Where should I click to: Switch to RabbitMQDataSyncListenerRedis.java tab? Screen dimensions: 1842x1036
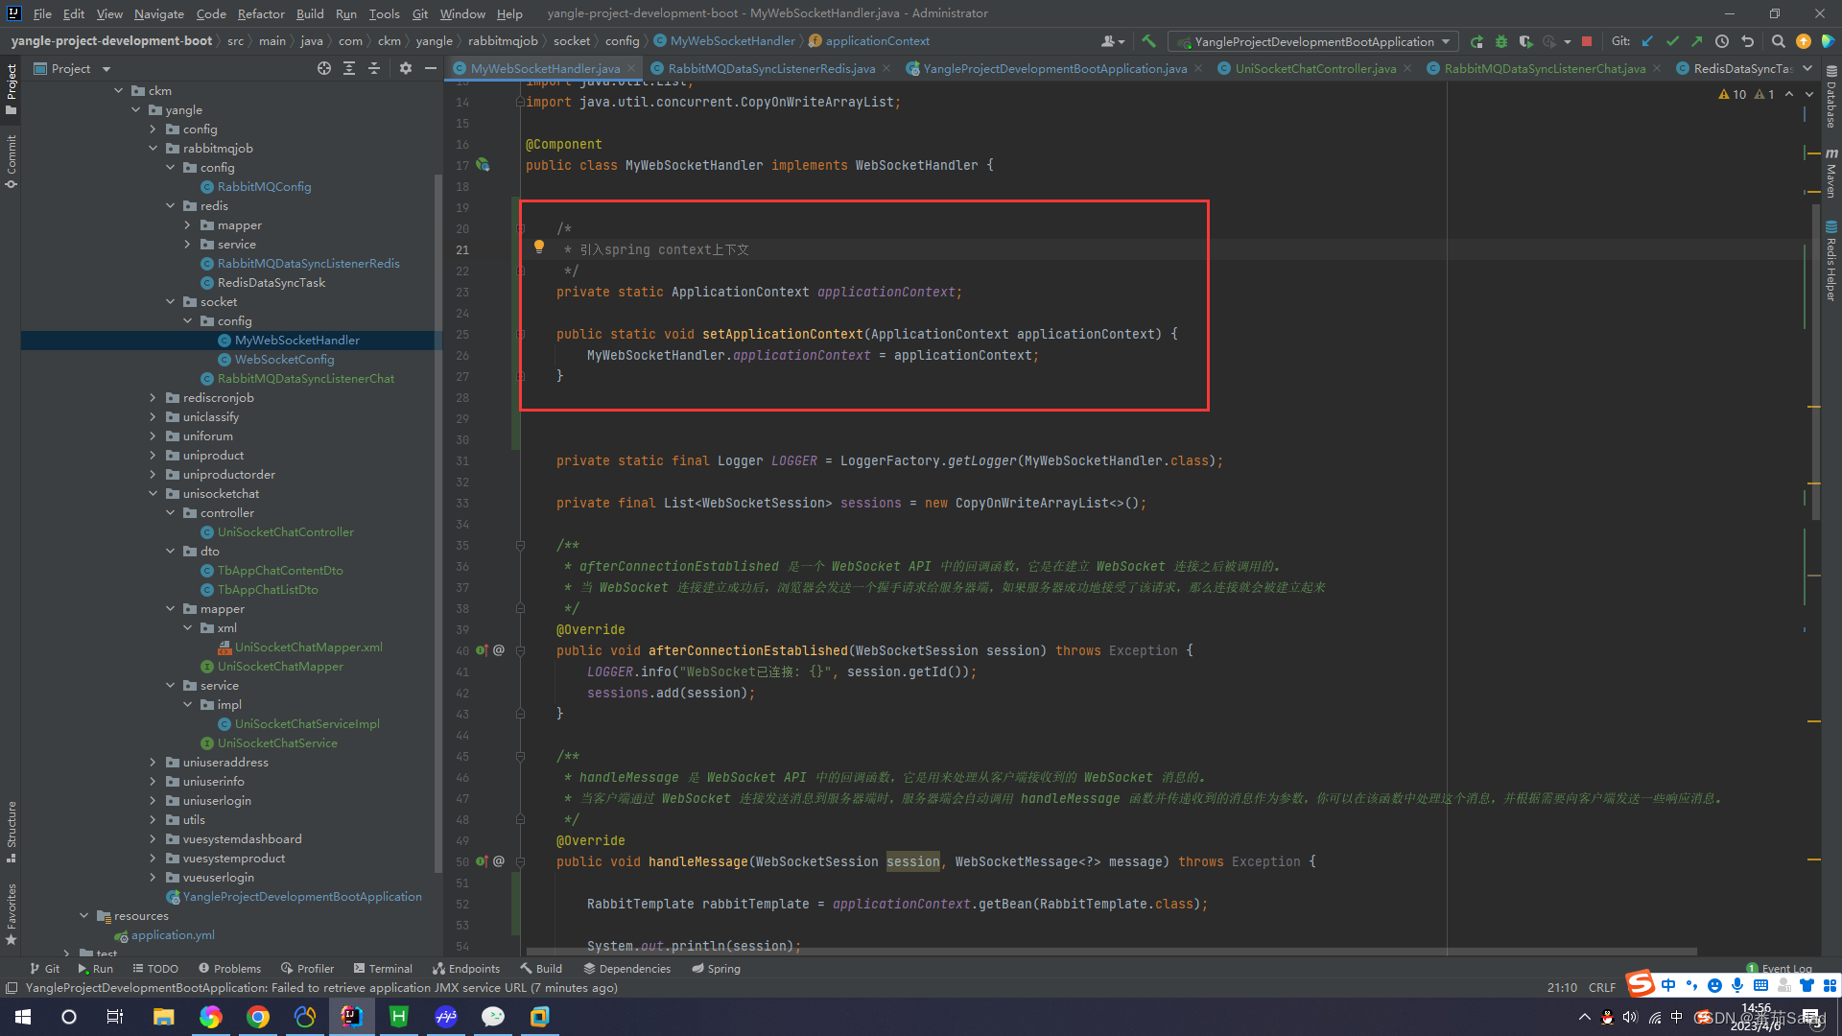(x=770, y=68)
